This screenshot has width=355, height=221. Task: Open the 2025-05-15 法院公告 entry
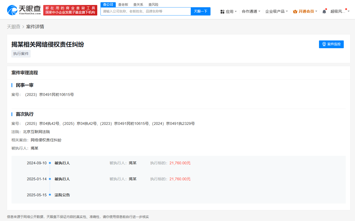coord(62,195)
